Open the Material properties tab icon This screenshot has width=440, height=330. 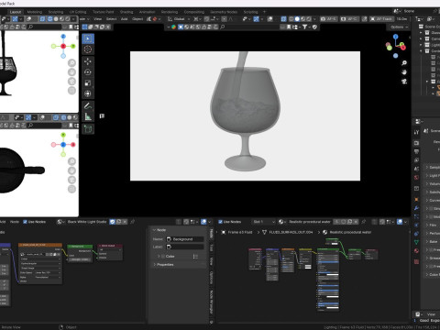[x=416, y=251]
